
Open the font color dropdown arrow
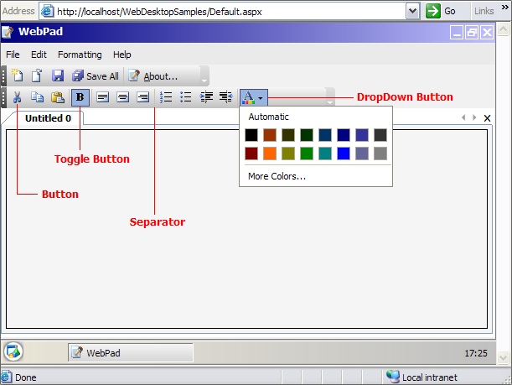(261, 98)
